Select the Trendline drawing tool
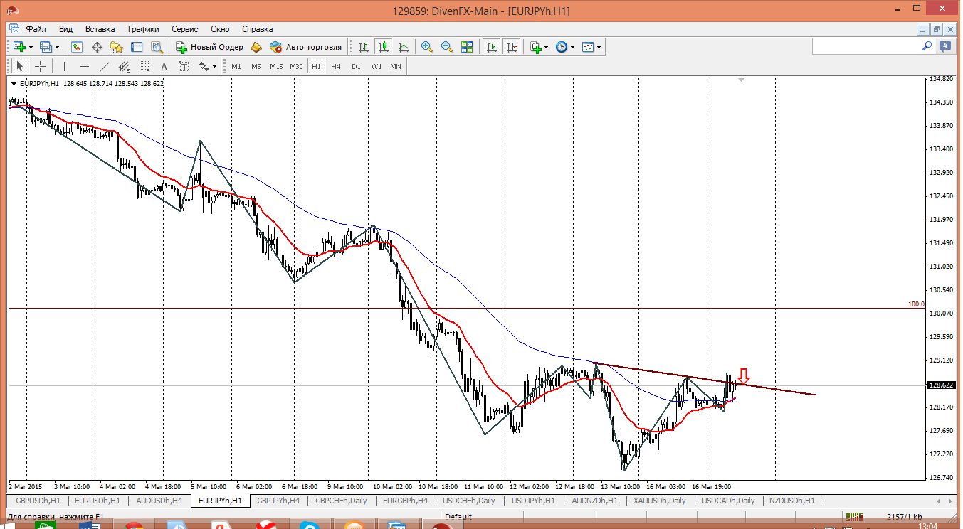Image resolution: width=963 pixels, height=529 pixels. point(105,66)
